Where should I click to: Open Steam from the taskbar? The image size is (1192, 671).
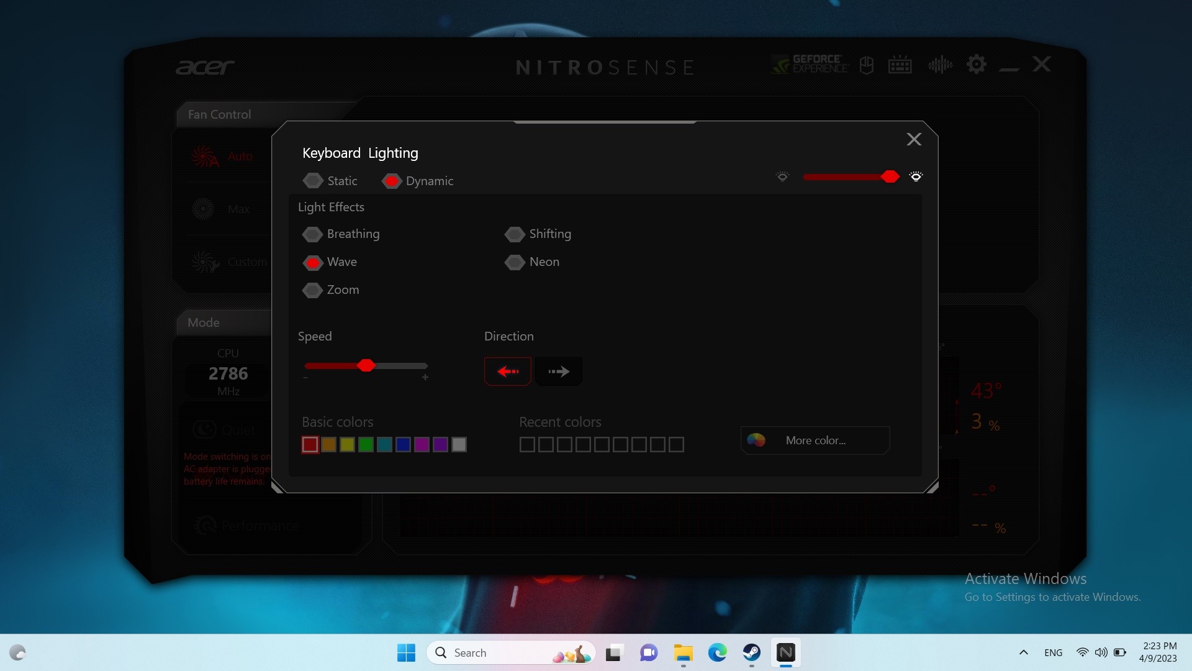tap(751, 653)
